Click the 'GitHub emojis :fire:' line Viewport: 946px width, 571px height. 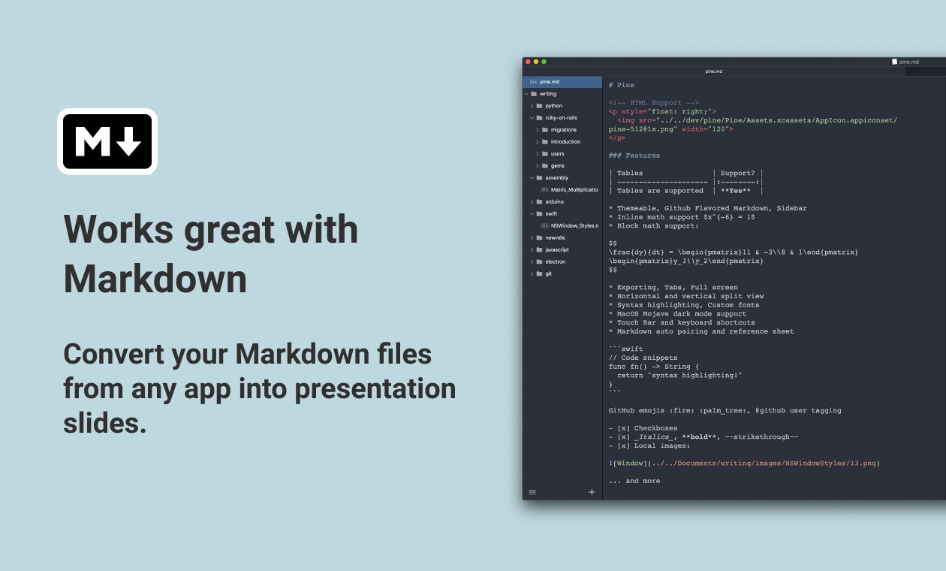(725, 411)
